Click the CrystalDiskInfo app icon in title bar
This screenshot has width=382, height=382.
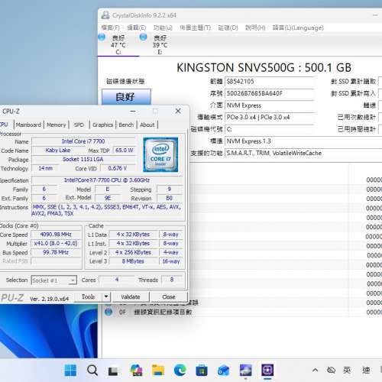click(x=105, y=15)
